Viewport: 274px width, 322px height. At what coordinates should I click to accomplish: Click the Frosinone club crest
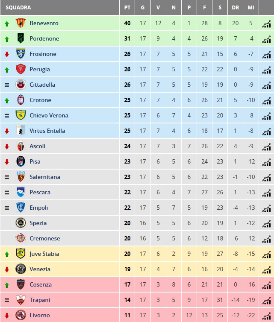coord(21,54)
